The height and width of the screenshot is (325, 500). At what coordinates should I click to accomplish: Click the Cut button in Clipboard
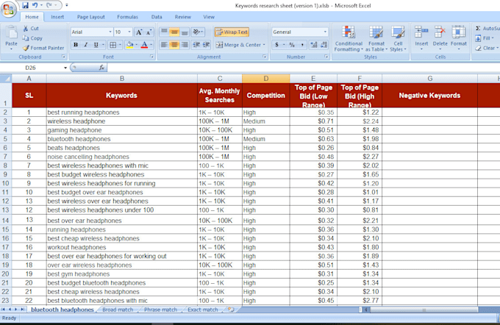31,29
